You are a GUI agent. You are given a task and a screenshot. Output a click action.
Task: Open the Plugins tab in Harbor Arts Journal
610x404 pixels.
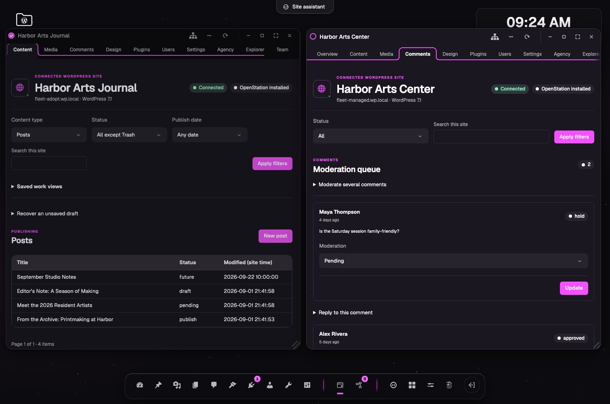pos(142,50)
